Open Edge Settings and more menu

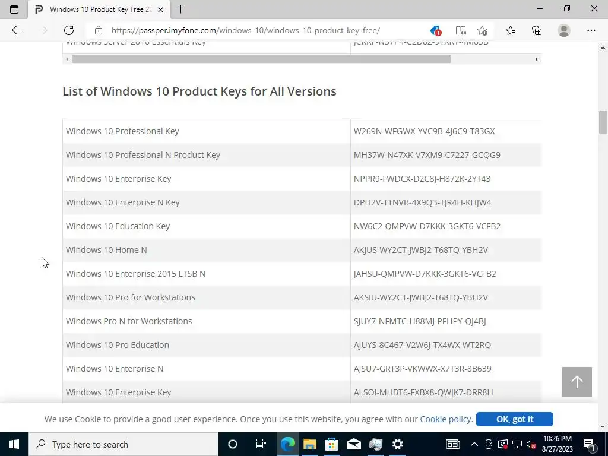[591, 30]
